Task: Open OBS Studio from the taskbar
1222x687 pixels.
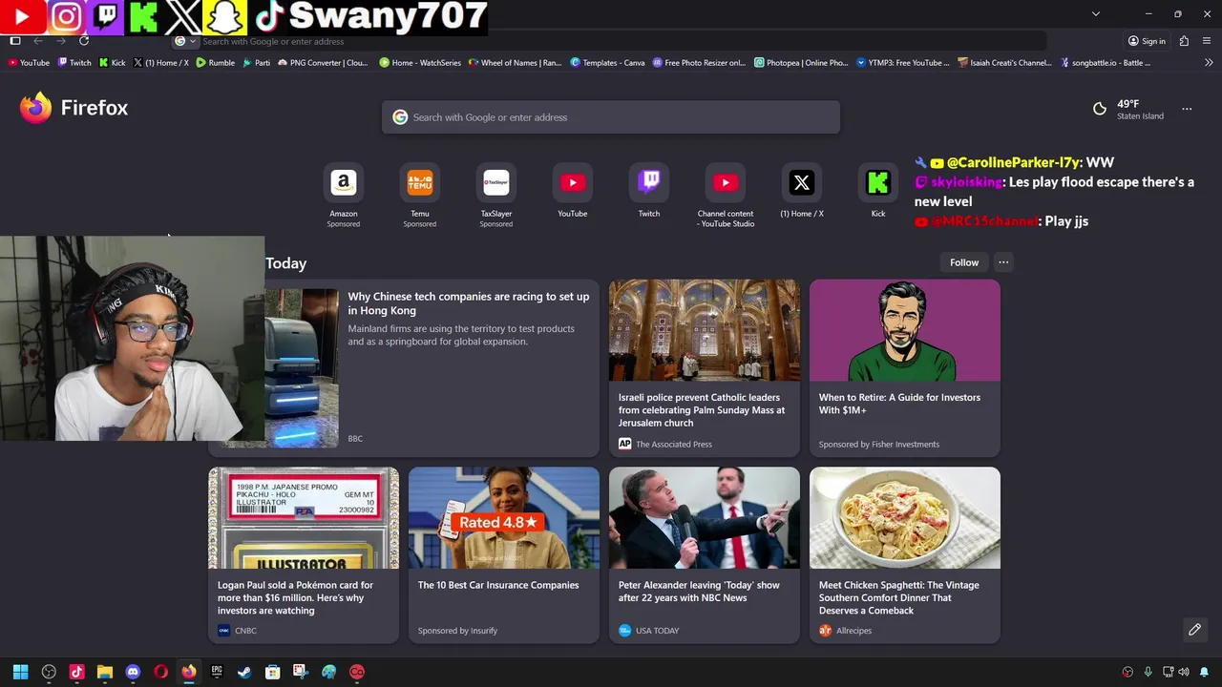Action: pyautogui.click(x=49, y=672)
